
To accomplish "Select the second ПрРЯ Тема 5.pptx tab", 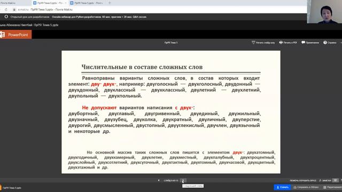I will 87,3.
